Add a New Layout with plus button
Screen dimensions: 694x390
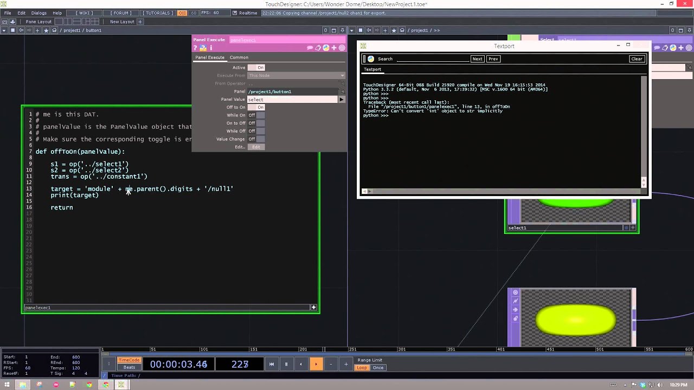pos(140,22)
